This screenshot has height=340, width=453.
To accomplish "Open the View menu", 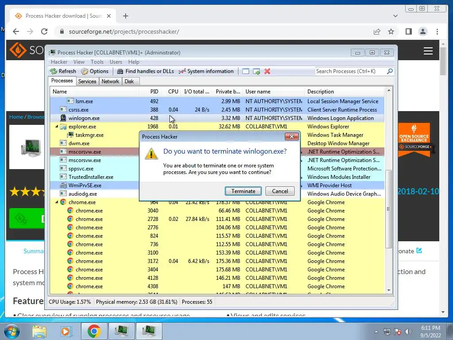I will (x=79, y=62).
